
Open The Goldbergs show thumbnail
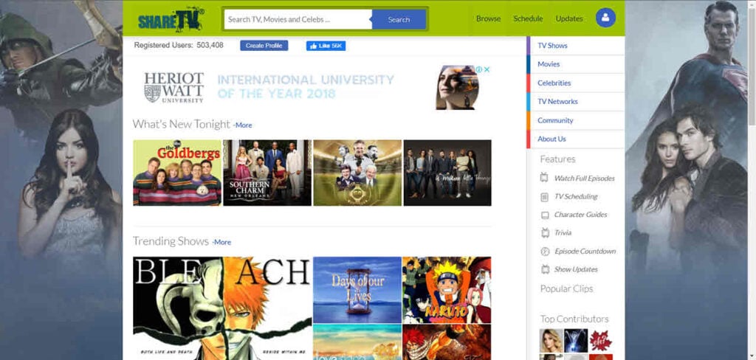177,173
